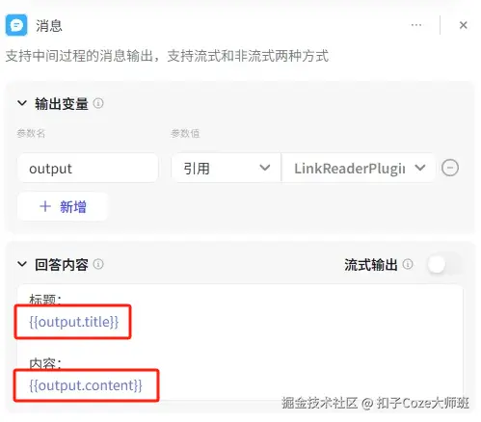Collapse the 回答内容 section

click(22, 264)
